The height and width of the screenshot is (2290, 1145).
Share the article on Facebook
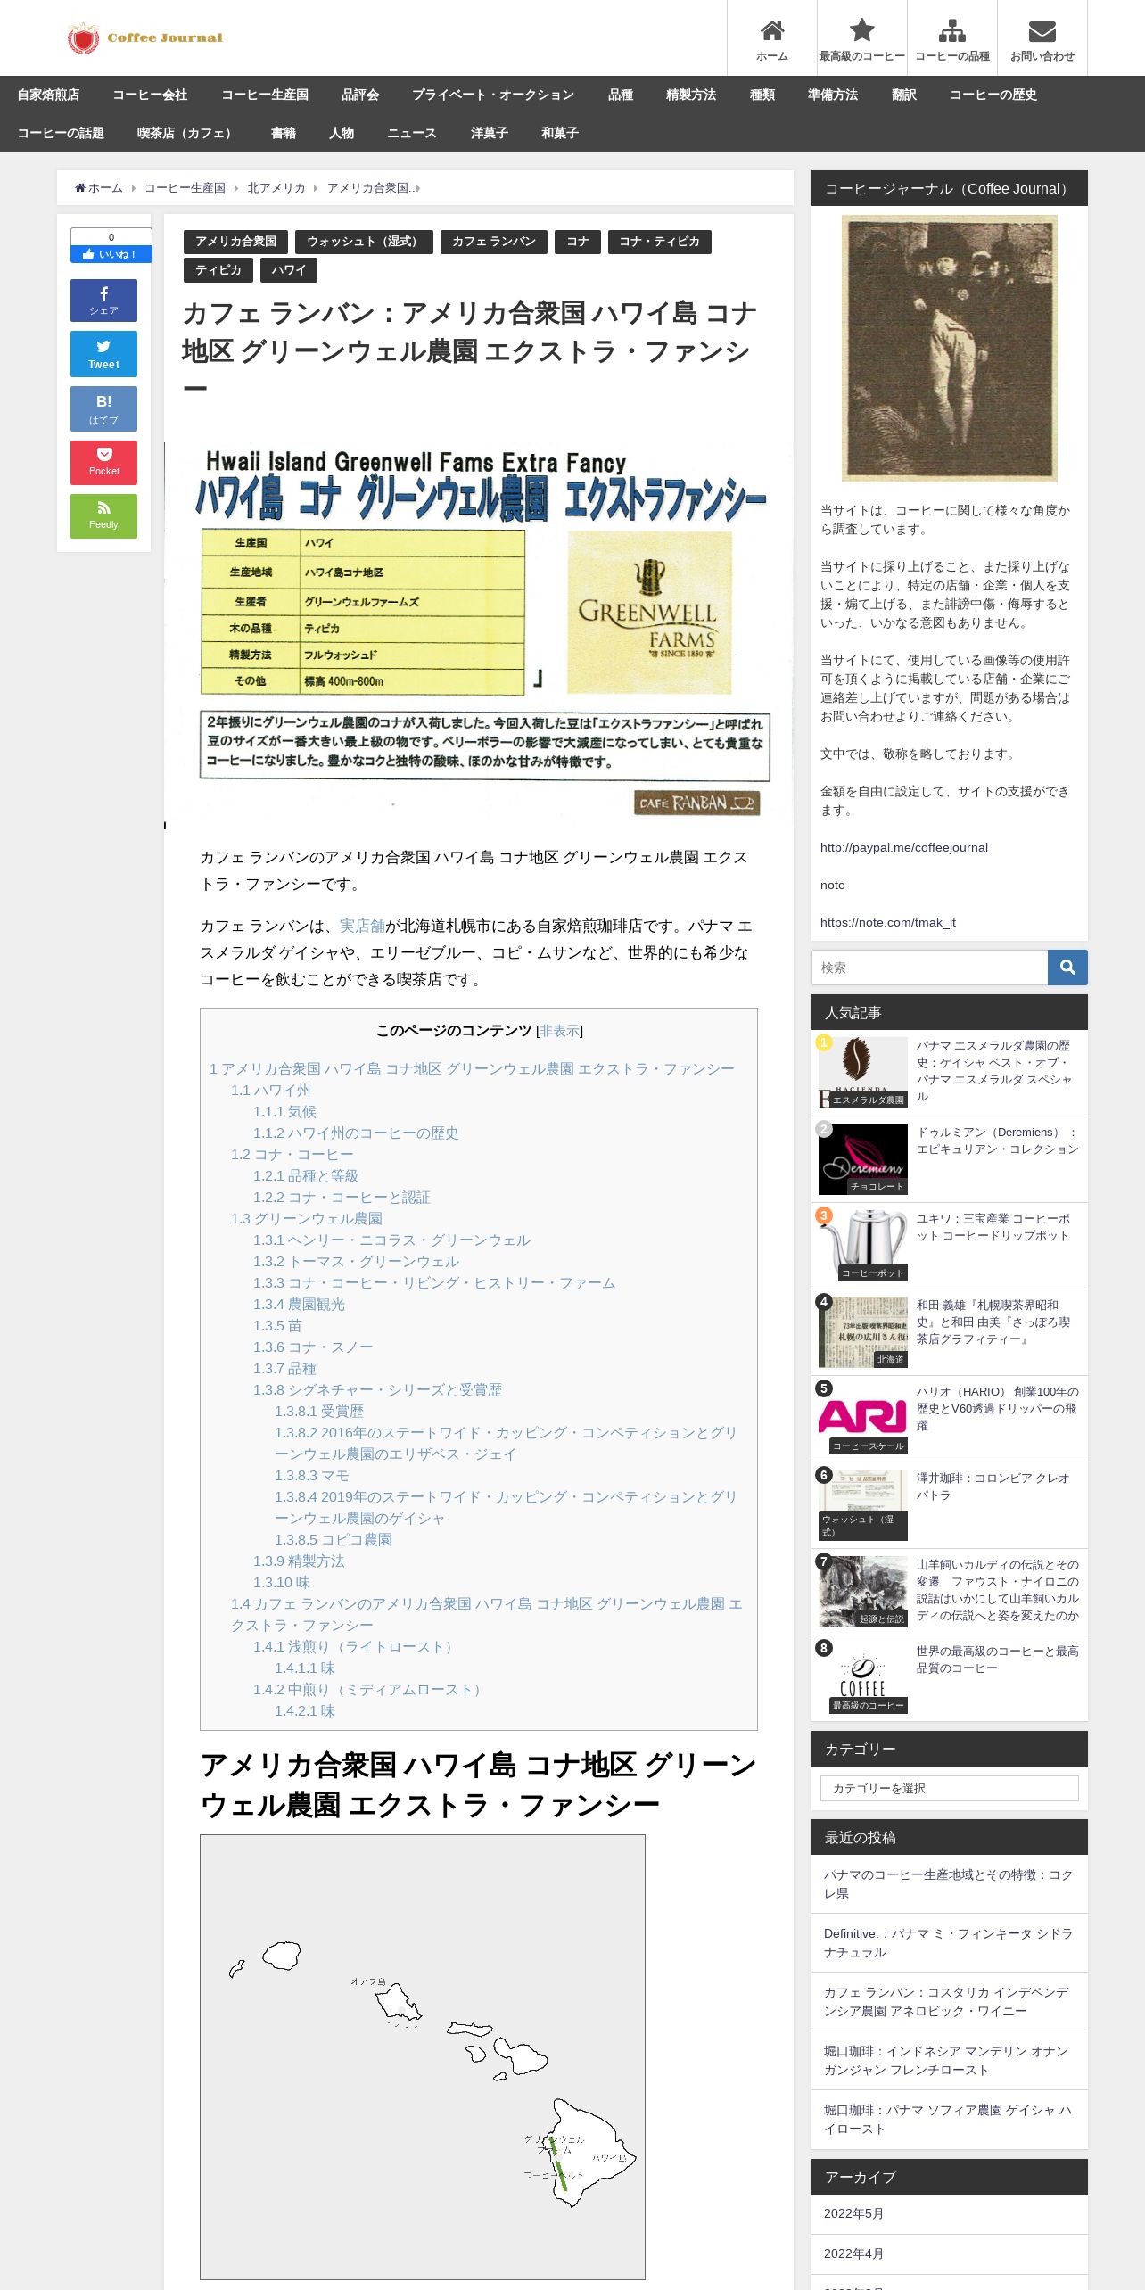point(103,301)
